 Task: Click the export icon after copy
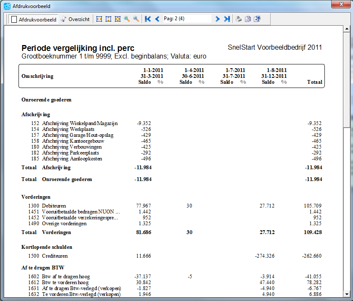click(257, 19)
